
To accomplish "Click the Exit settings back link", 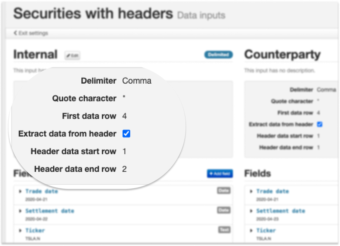I will point(31,33).
